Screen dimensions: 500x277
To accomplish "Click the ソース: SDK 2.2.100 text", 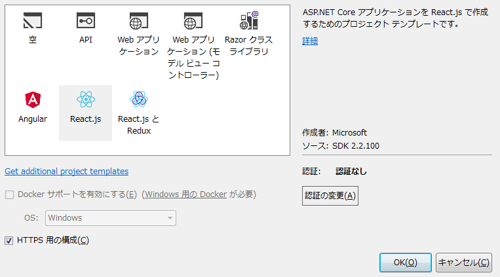I will (x=341, y=146).
